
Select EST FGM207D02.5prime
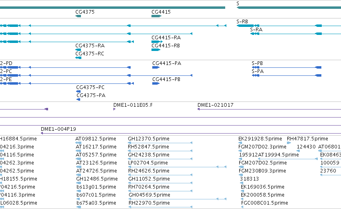tap(263, 163)
